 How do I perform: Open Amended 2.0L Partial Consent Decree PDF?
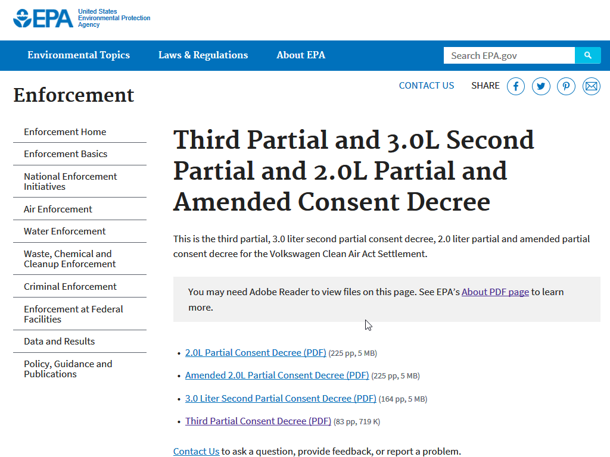click(277, 375)
